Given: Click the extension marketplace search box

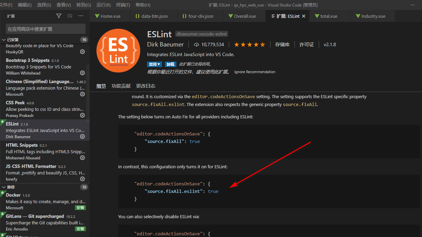Looking at the screenshot, I should [46, 29].
